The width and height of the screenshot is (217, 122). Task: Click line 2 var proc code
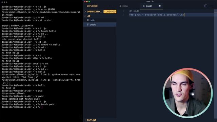(157, 15)
